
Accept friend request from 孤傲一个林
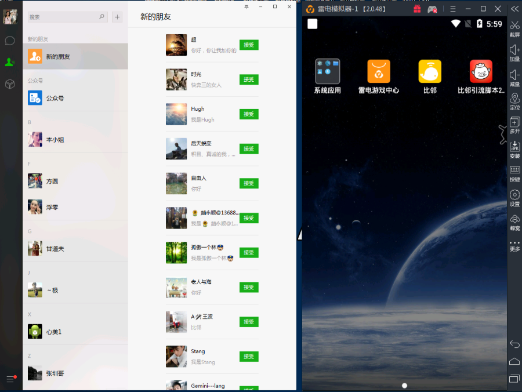[x=249, y=253]
